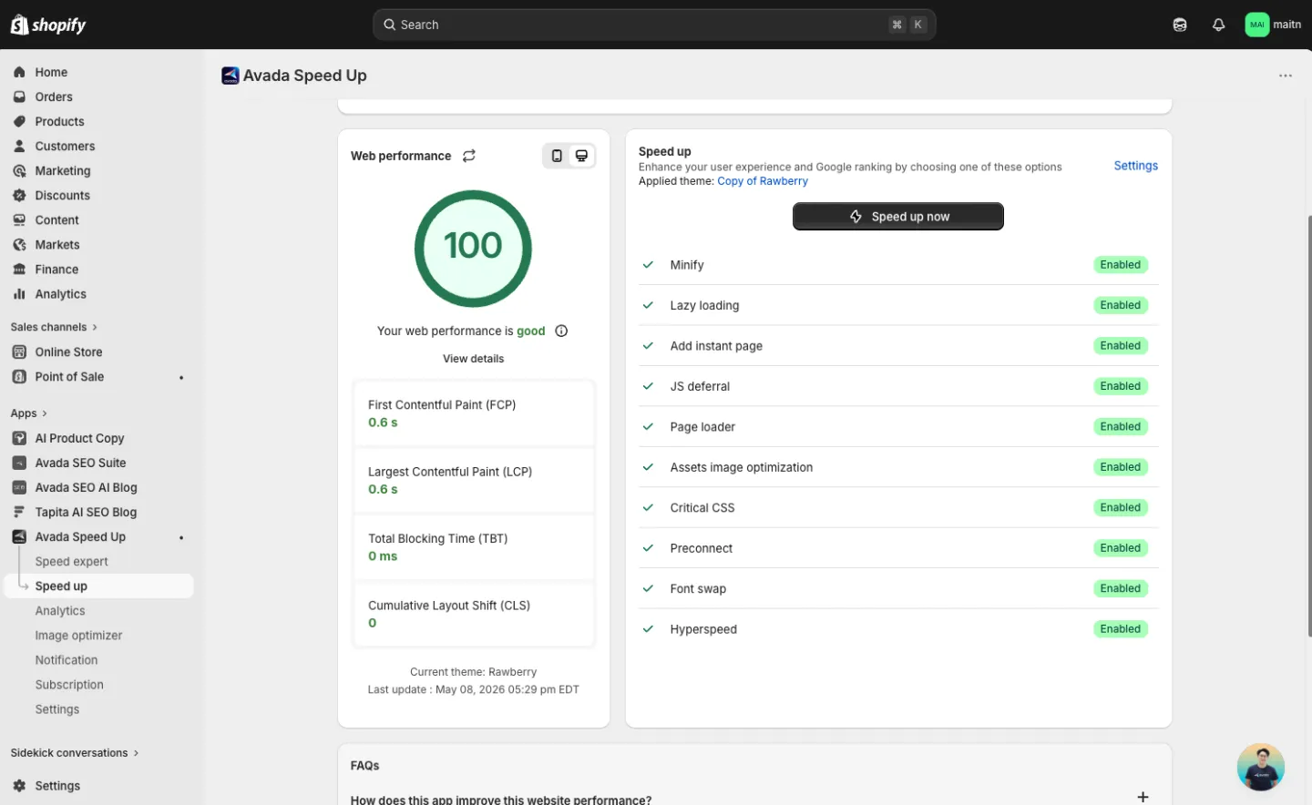This screenshot has width=1312, height=805.
Task: Click the 100 performance score circle
Action: [x=473, y=249]
